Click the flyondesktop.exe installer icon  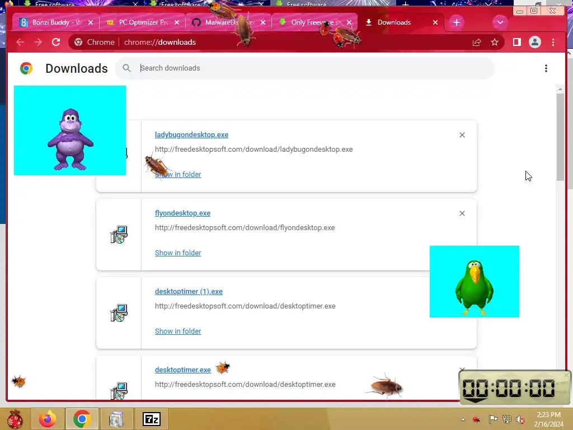point(119,235)
